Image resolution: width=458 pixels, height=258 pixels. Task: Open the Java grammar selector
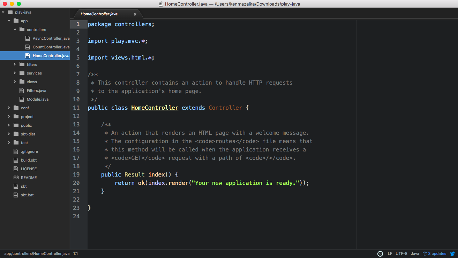coord(415,253)
